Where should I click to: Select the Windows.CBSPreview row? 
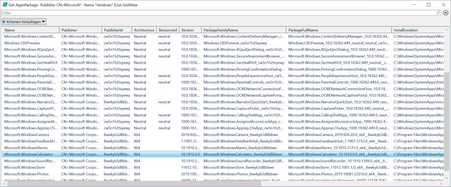coord(223,43)
